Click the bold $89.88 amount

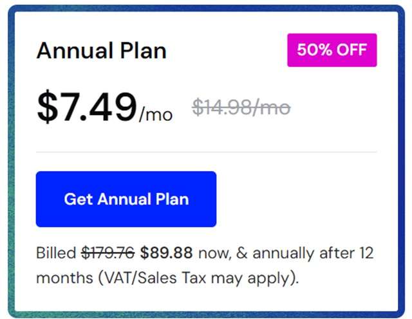[166, 252]
